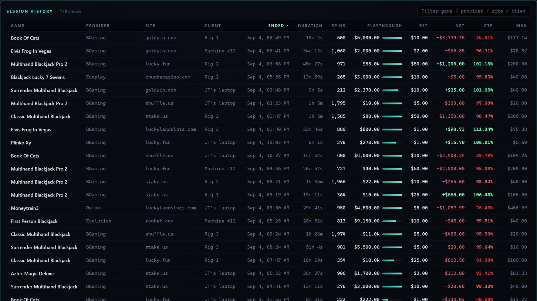Click duration 1h 35m

(314, 182)
